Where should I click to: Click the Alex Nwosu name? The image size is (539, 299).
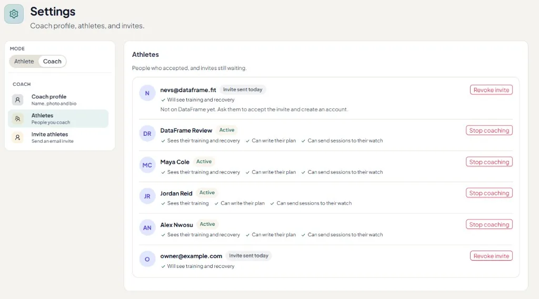coord(176,225)
